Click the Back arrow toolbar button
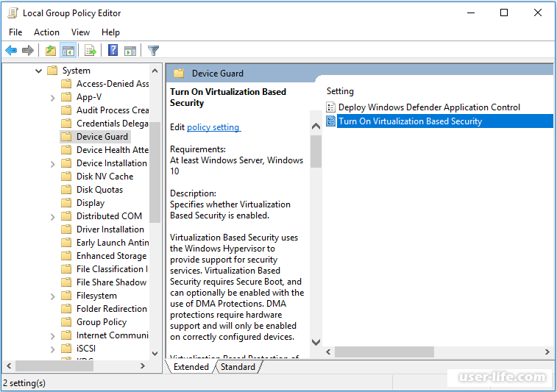This screenshot has height=392, width=557. coord(11,51)
